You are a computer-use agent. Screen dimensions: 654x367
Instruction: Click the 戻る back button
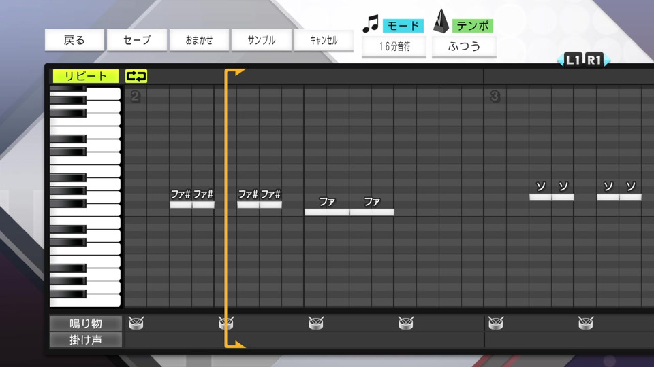pos(74,40)
